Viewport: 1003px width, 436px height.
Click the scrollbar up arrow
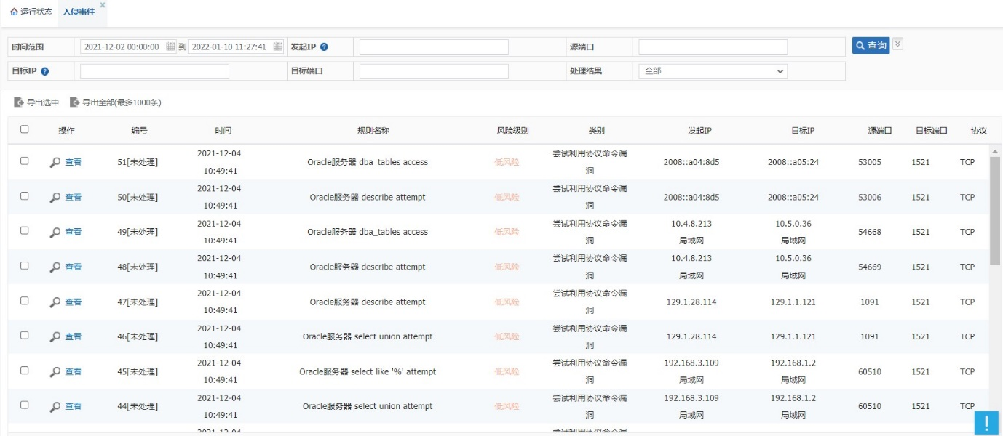995,150
